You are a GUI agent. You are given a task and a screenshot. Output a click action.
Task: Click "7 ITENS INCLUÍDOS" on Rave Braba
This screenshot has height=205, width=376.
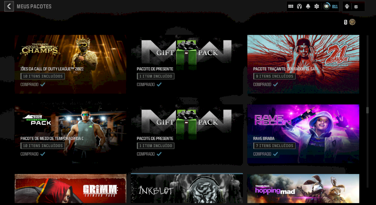click(274, 146)
